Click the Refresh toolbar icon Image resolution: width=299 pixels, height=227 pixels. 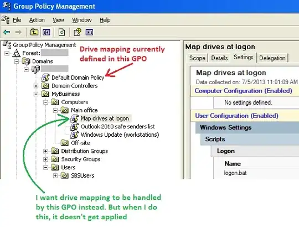pyautogui.click(x=61, y=32)
